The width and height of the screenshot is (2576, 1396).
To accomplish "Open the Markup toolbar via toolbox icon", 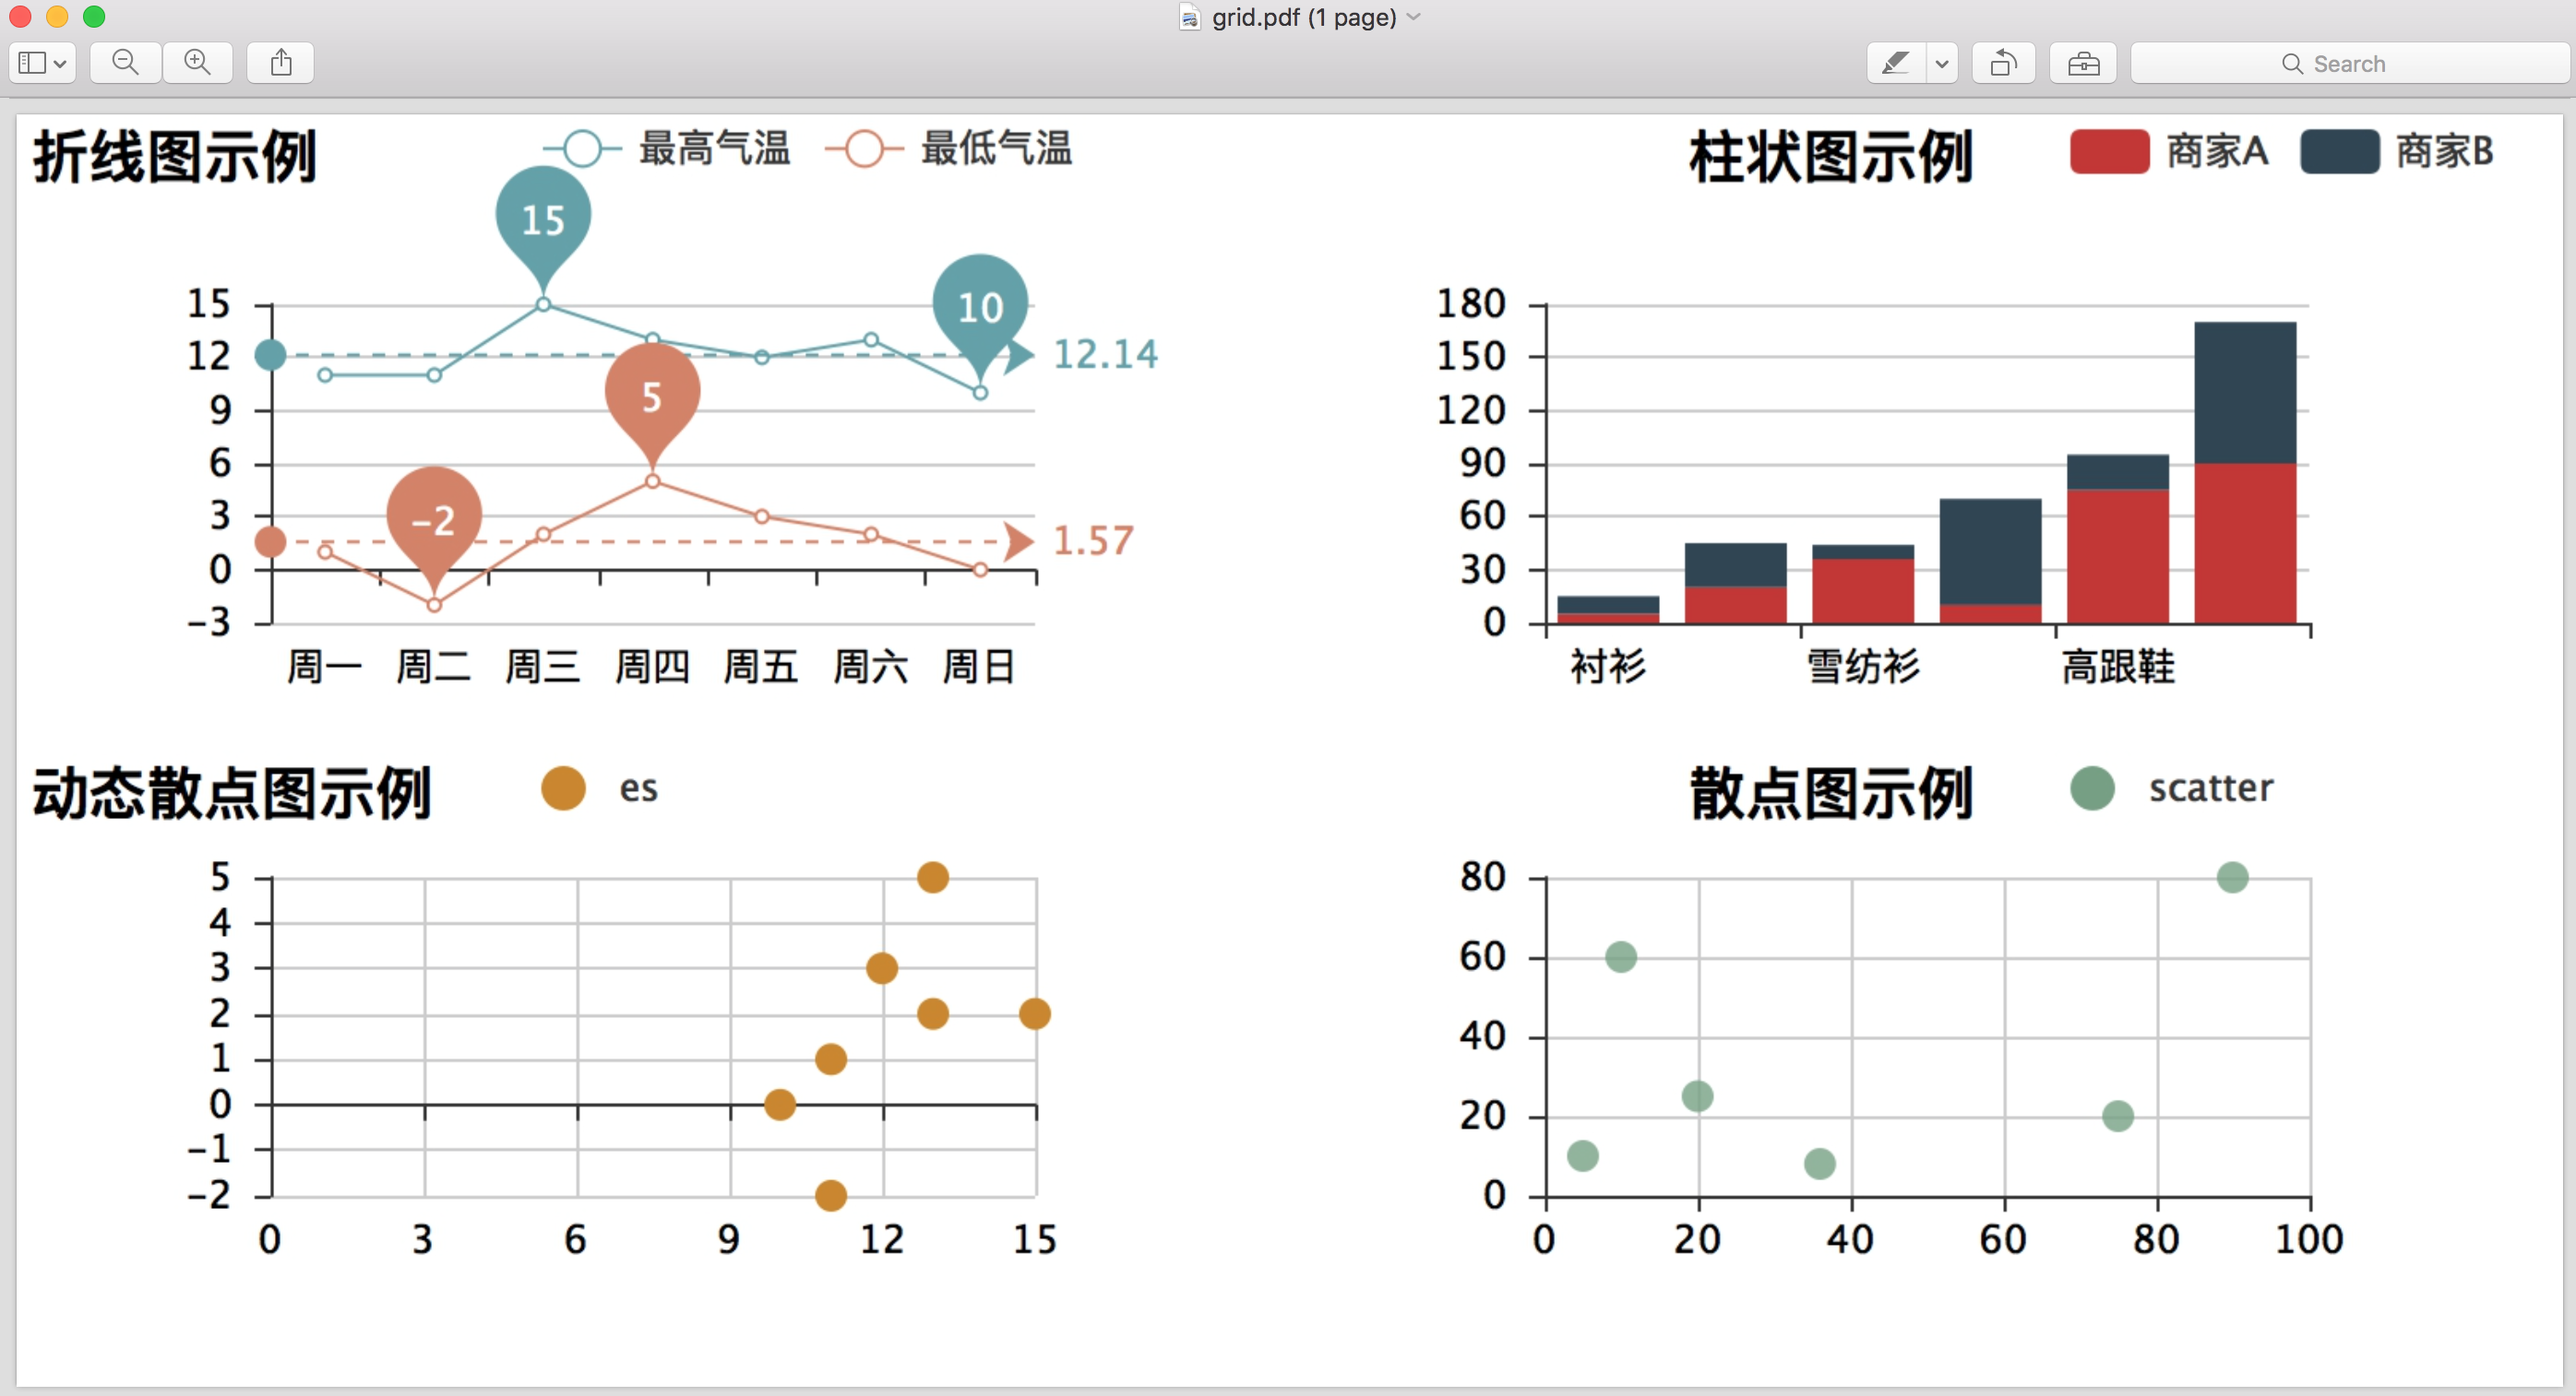I will click(x=2083, y=62).
